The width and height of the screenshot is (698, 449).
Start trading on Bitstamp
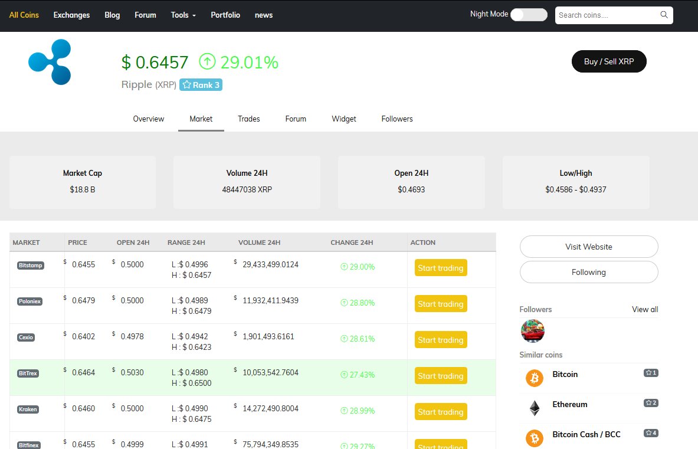[x=441, y=268]
